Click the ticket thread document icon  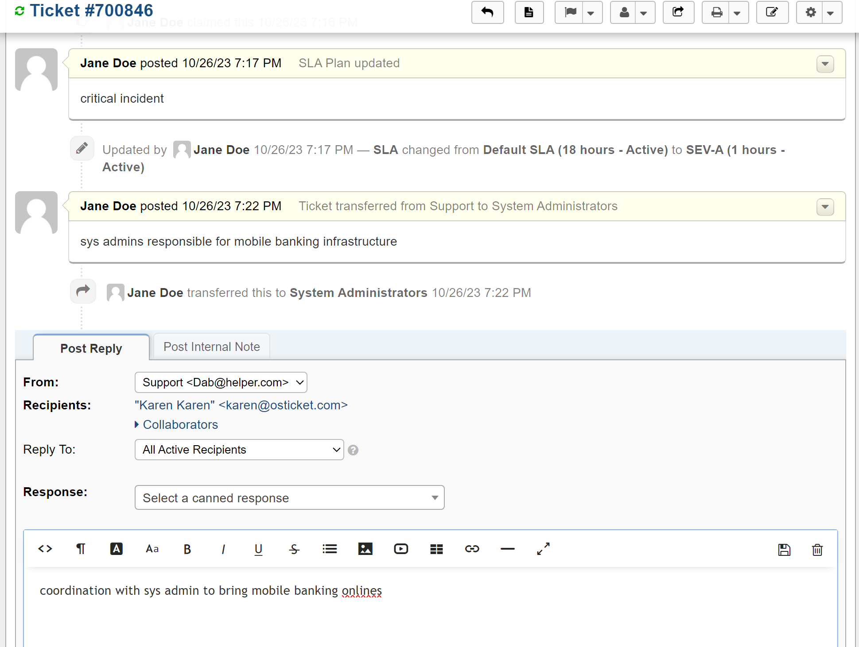pos(529,12)
